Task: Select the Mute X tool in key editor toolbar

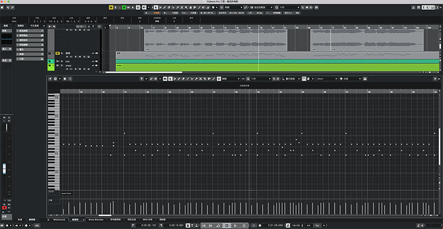Action: click(200, 79)
